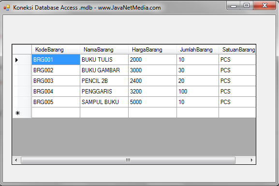The height and width of the screenshot is (186, 279).
Task: Select entire BRG004 row via row header
Action: [x=22, y=92]
